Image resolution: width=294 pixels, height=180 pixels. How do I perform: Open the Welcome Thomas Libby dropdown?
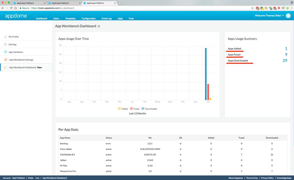[269, 16]
